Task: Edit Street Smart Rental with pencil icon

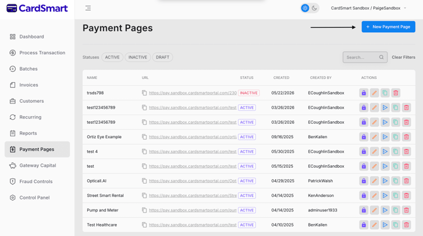Action: point(374,196)
